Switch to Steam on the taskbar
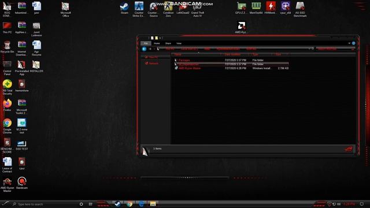This screenshot has width=370, height=208. 117,204
